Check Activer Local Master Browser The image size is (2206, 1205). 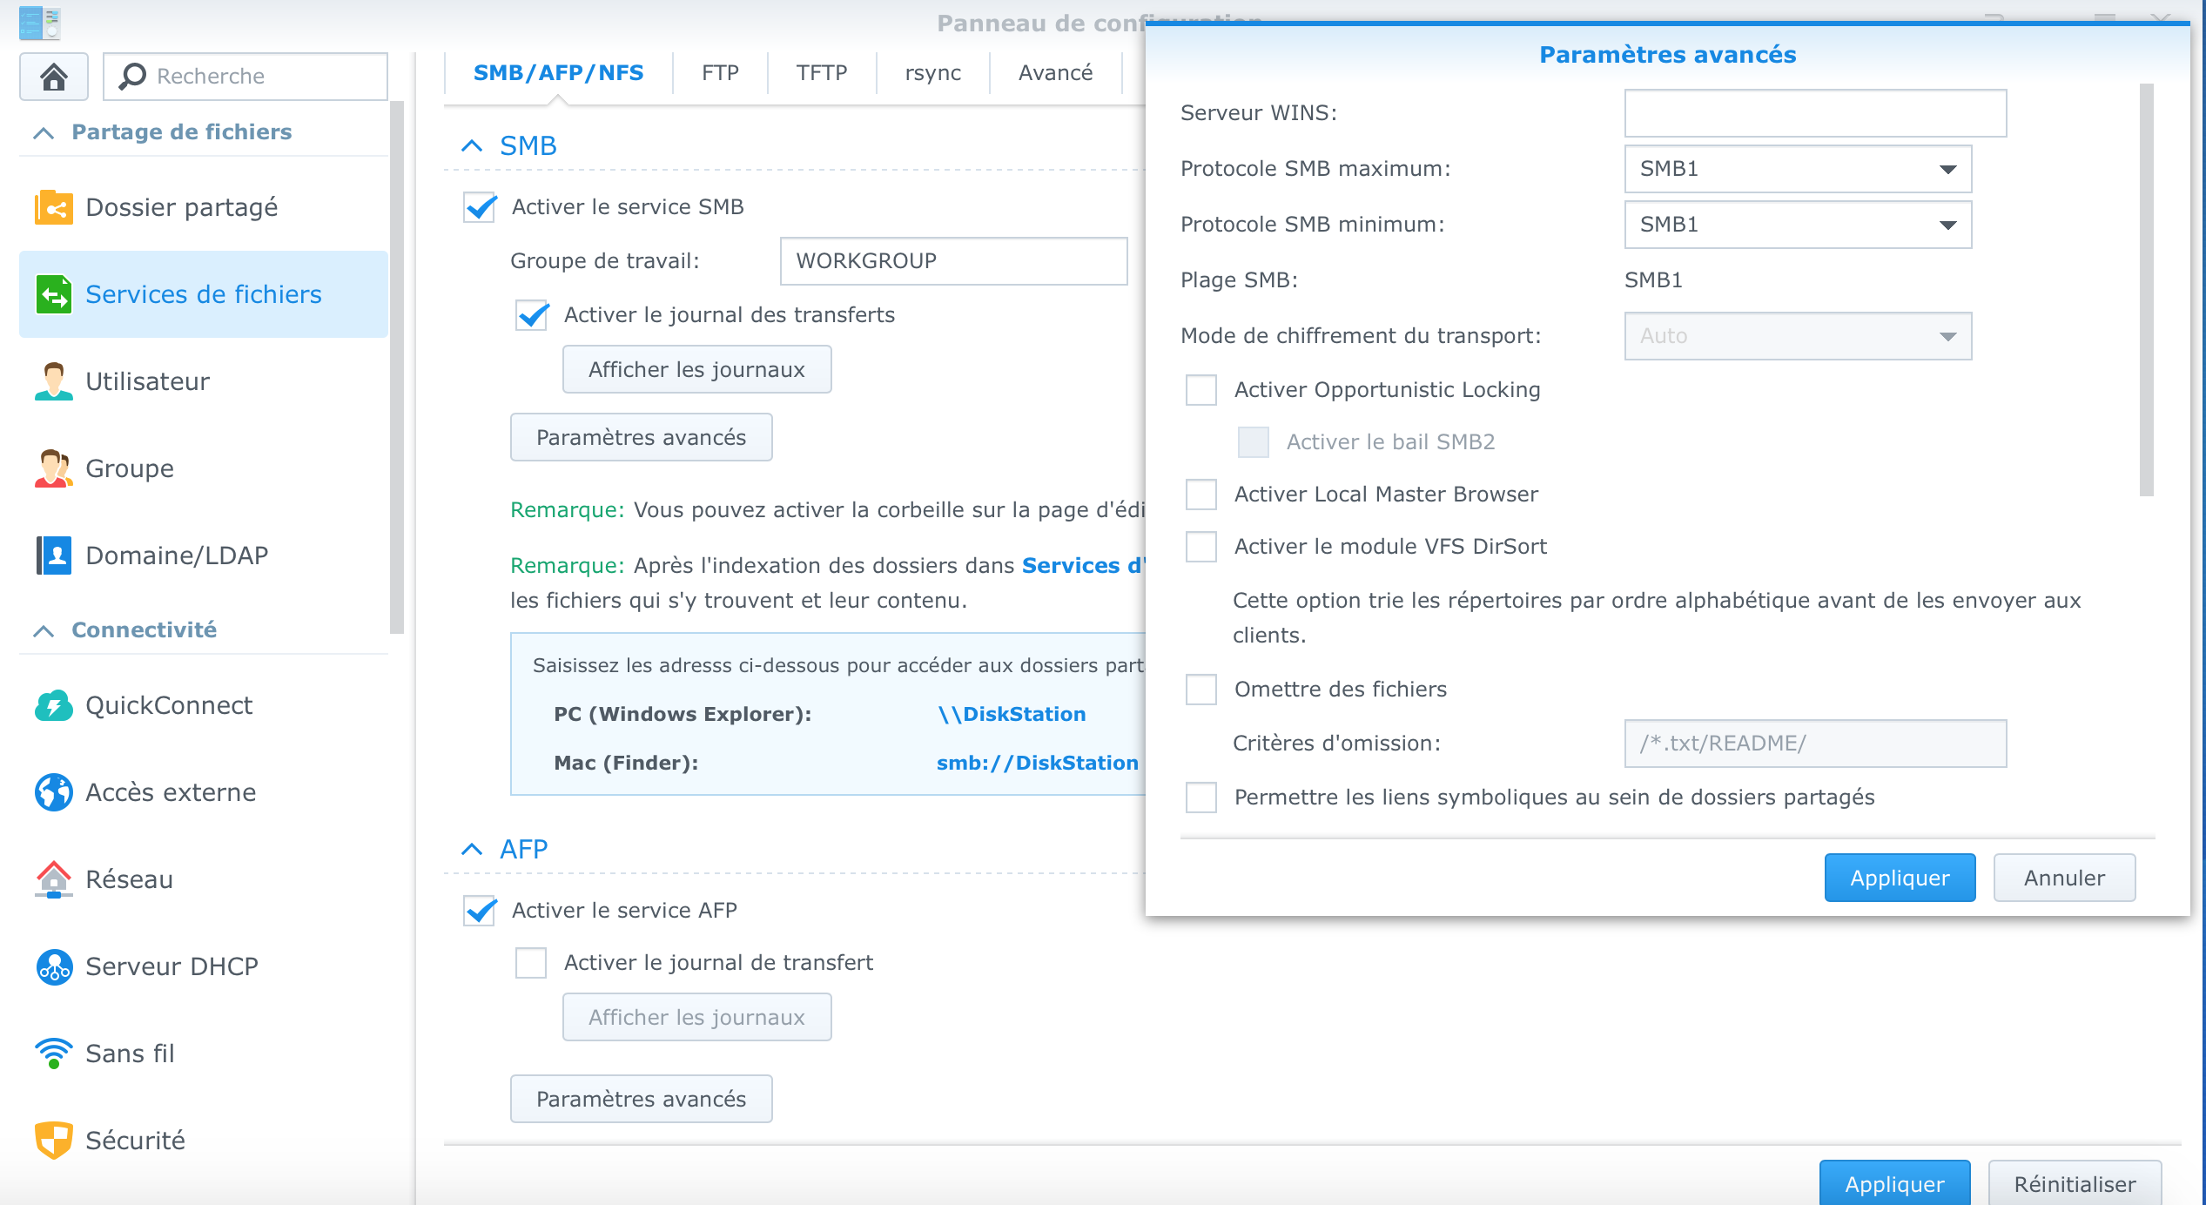(1201, 495)
